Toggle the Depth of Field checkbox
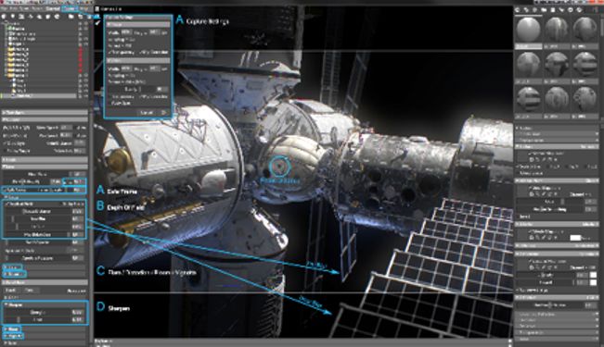 (x=6, y=204)
